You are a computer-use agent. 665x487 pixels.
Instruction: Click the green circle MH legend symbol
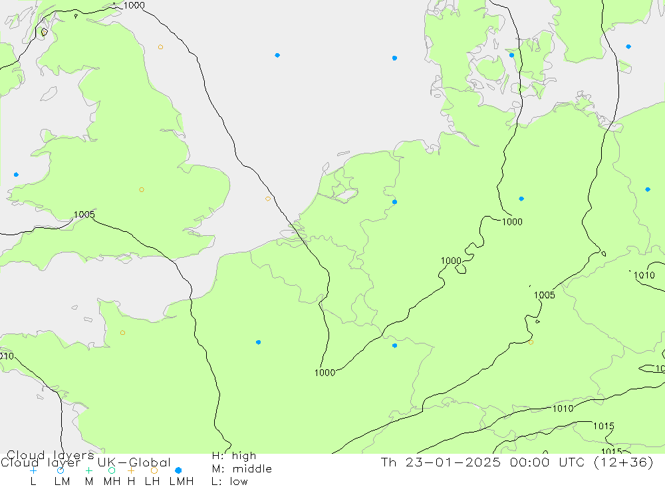point(112,470)
